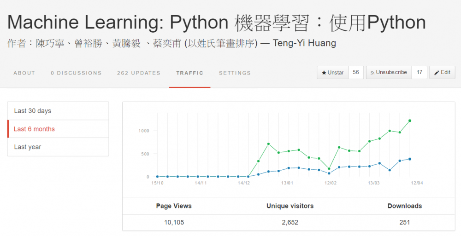
Task: Click the Unique visitors column header
Action: (x=290, y=206)
